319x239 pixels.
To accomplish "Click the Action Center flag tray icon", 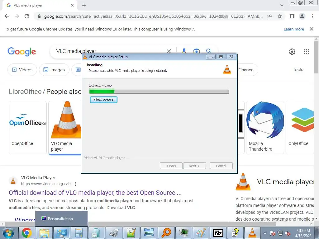I will pyautogui.click(x=273, y=233).
